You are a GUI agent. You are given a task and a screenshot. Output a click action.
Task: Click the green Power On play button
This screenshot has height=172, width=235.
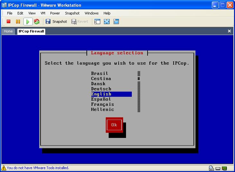tap(28, 22)
